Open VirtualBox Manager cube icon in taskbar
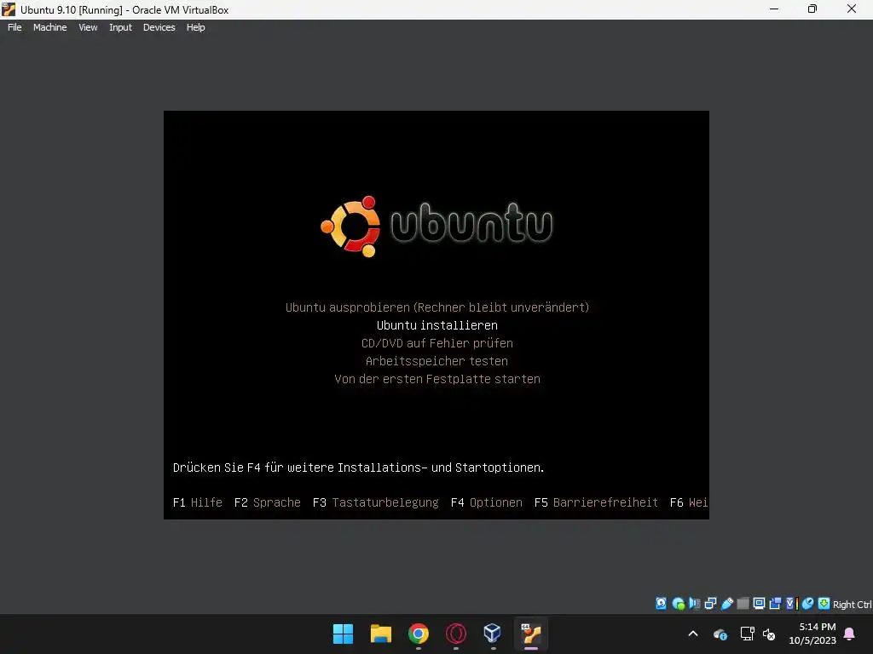This screenshot has height=654, width=873. tap(492, 634)
